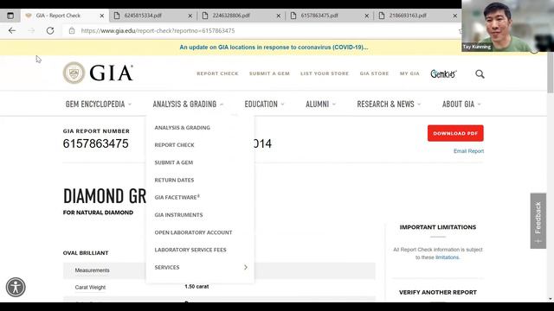Open the limitations link
The height and width of the screenshot is (311, 554).
click(x=447, y=257)
